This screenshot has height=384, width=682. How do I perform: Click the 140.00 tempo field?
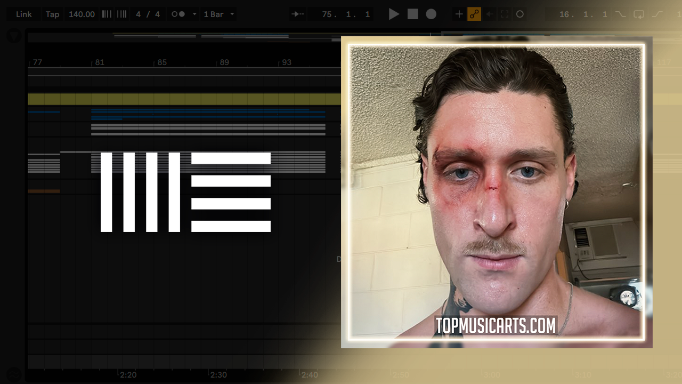tap(82, 14)
